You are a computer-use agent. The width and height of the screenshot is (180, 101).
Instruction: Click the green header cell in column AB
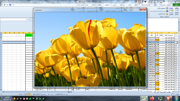(29, 35)
